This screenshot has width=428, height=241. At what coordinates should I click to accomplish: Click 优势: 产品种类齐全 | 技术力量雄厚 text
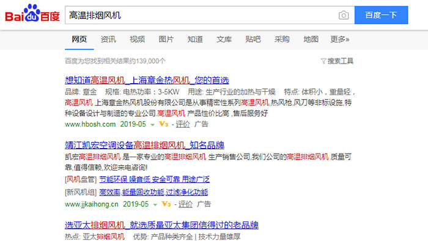tap(186, 236)
